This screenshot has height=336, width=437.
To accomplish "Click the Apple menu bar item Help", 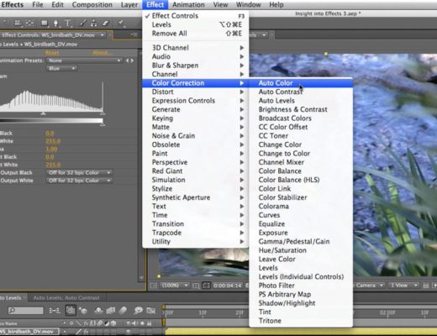I will [x=276, y=5].
